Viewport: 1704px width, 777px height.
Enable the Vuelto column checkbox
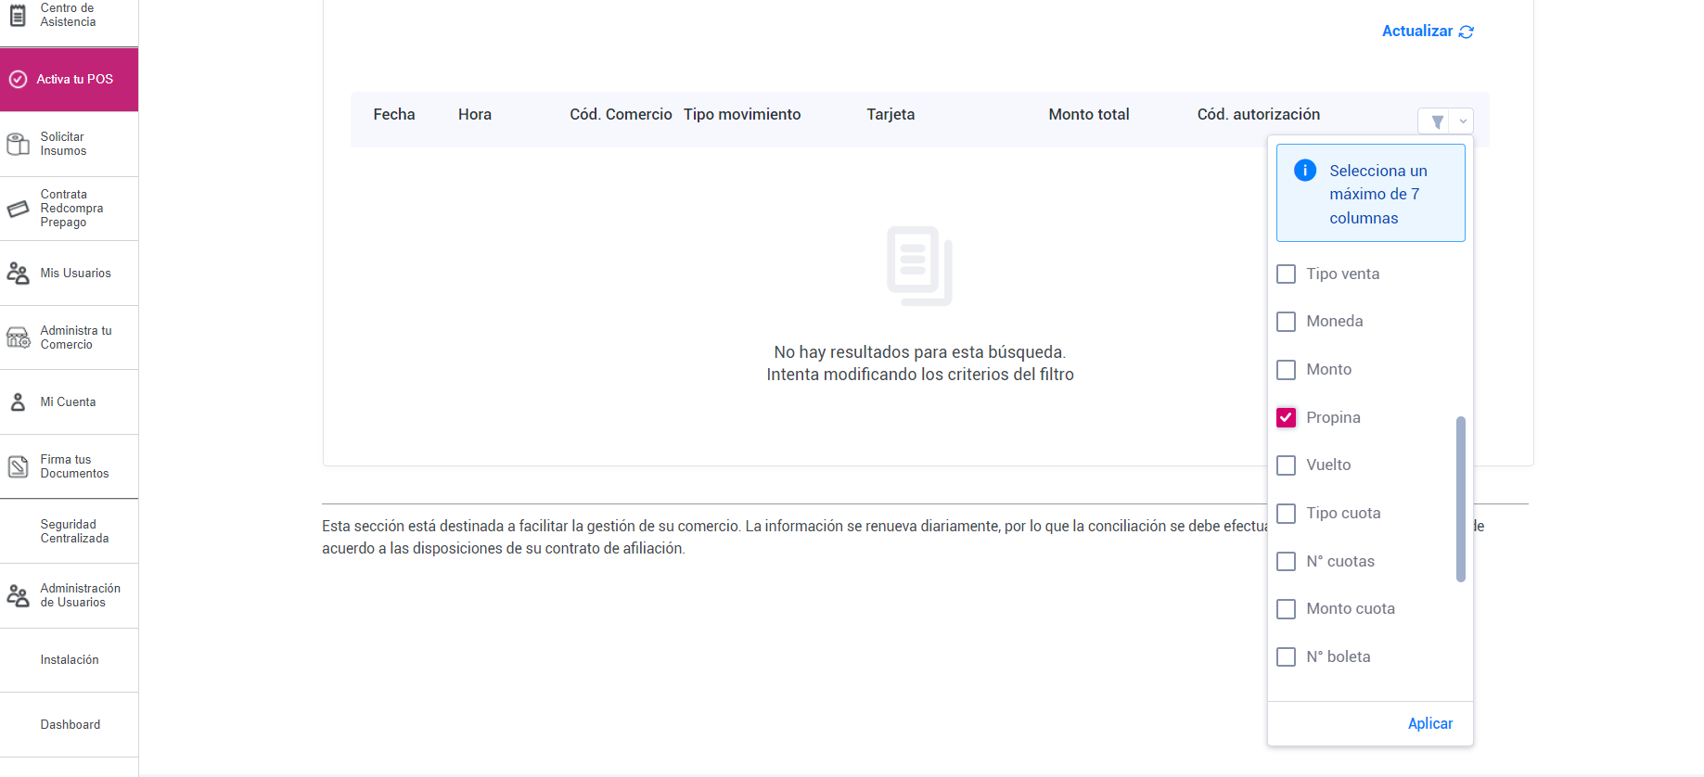(x=1286, y=465)
